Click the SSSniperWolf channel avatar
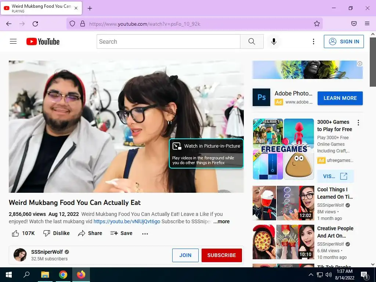This screenshot has width=376, height=282. (20, 255)
